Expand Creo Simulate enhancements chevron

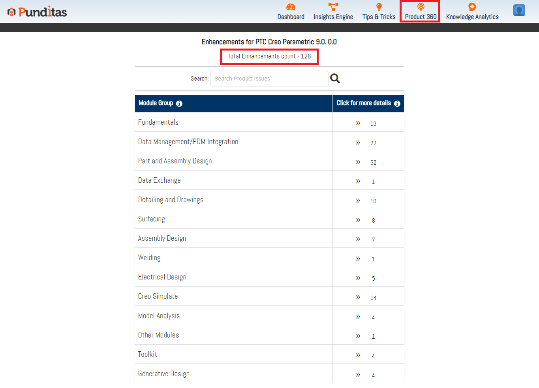(x=358, y=297)
